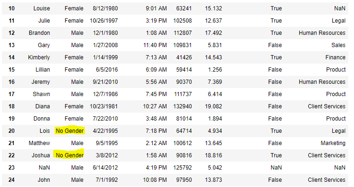Click the 6:09 AM time cell for Lillian
This screenshot has height=187, width=354.
click(x=156, y=69)
